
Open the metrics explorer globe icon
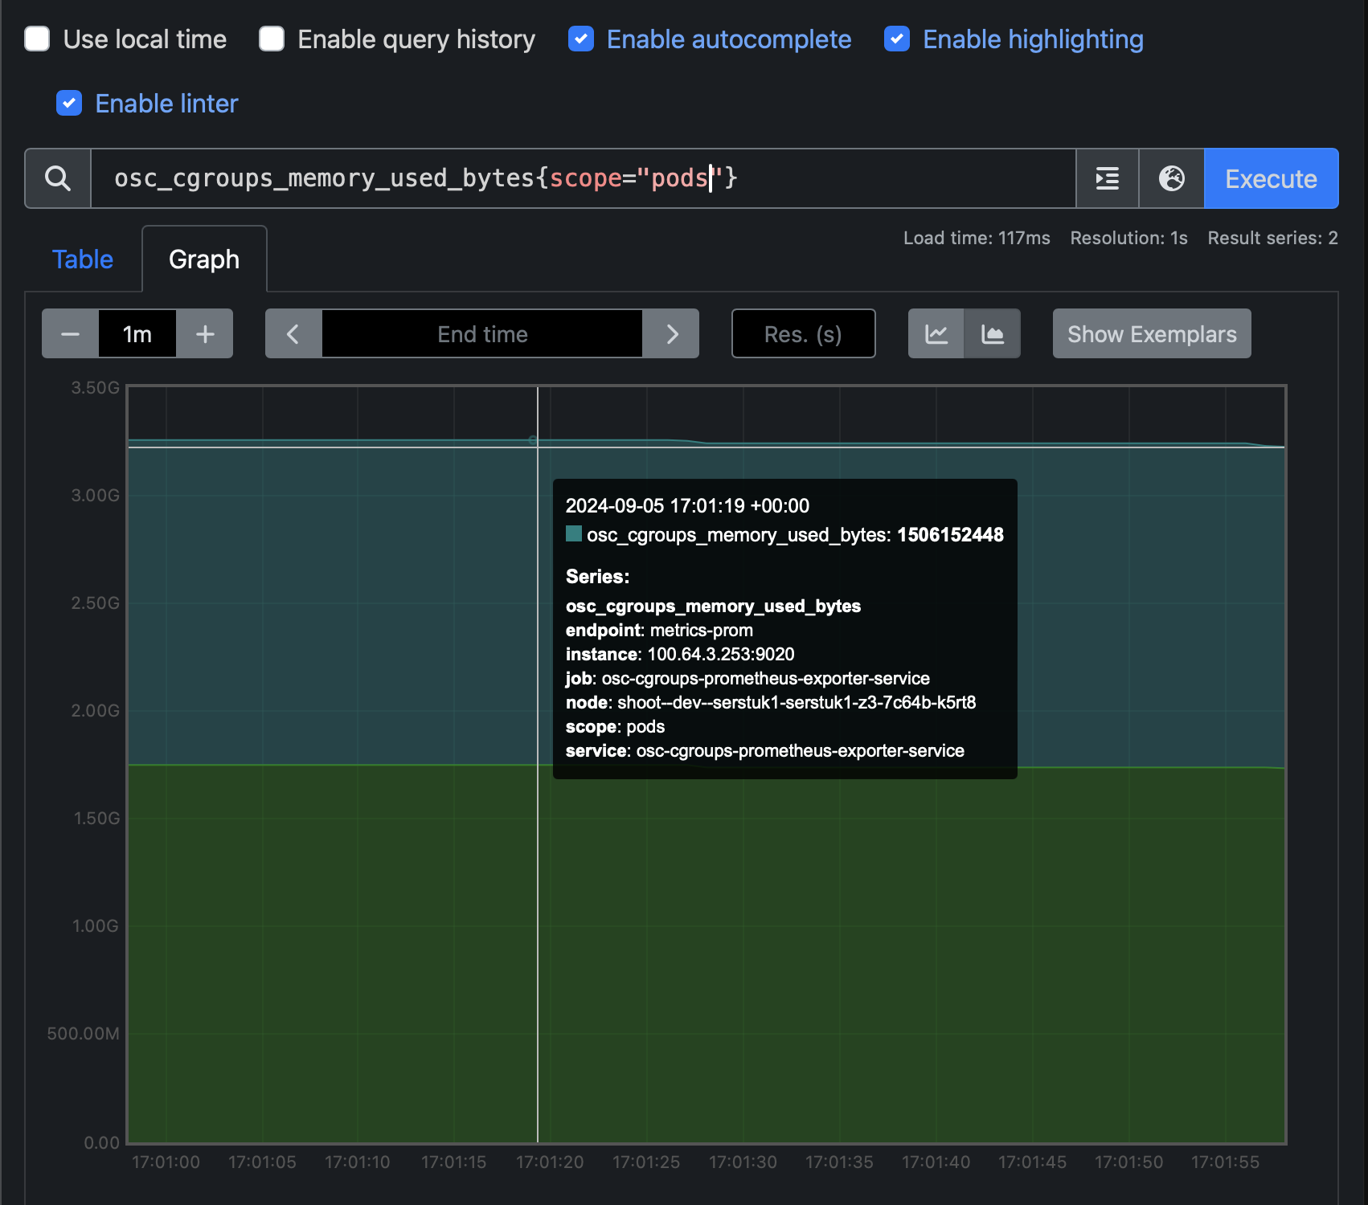[x=1171, y=178]
